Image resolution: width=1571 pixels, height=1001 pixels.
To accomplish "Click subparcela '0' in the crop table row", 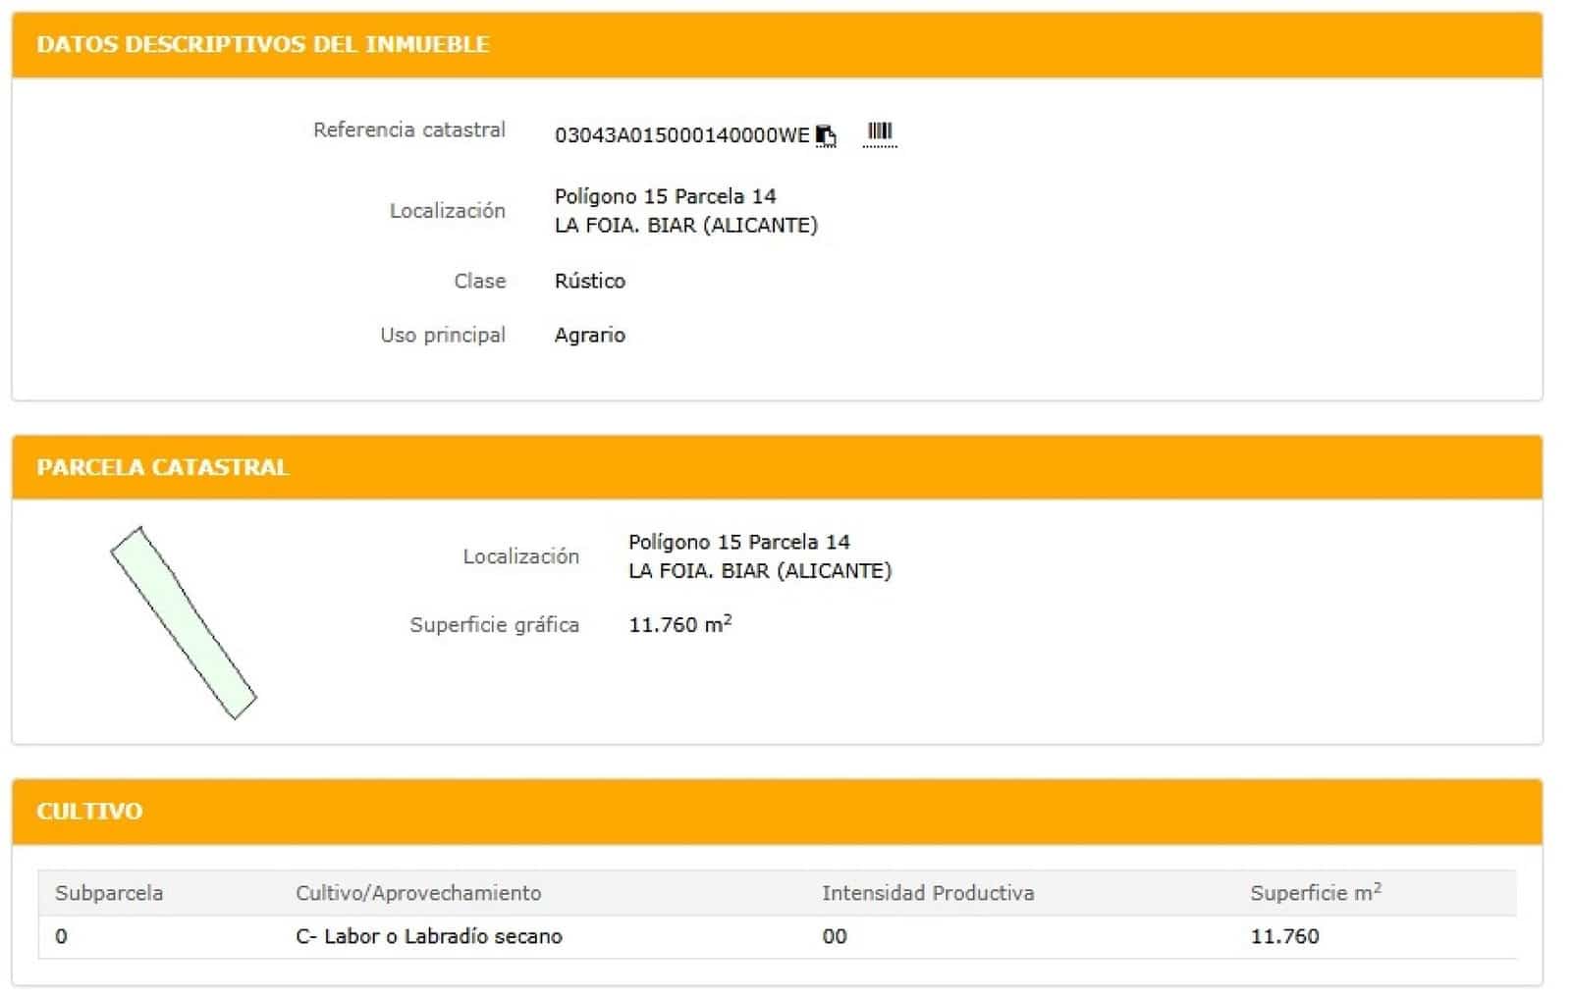I will pyautogui.click(x=62, y=936).
